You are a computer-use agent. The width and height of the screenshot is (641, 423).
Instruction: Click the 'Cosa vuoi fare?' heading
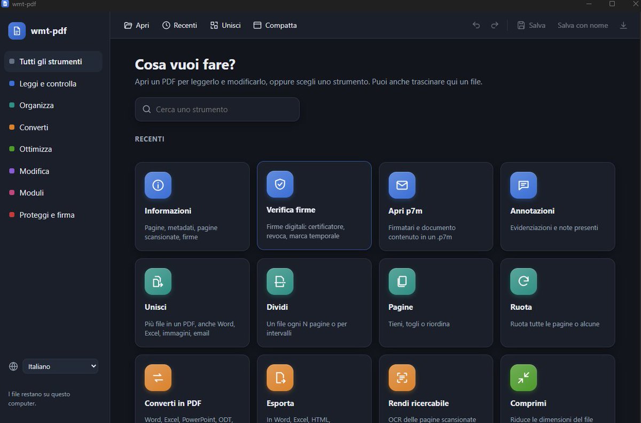point(185,65)
